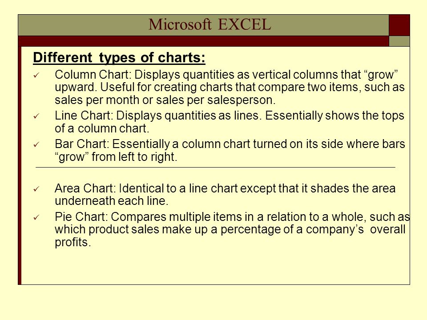Click the checkmark beside Pie Chart
This screenshot has width=427, height=320.
[x=36, y=217]
